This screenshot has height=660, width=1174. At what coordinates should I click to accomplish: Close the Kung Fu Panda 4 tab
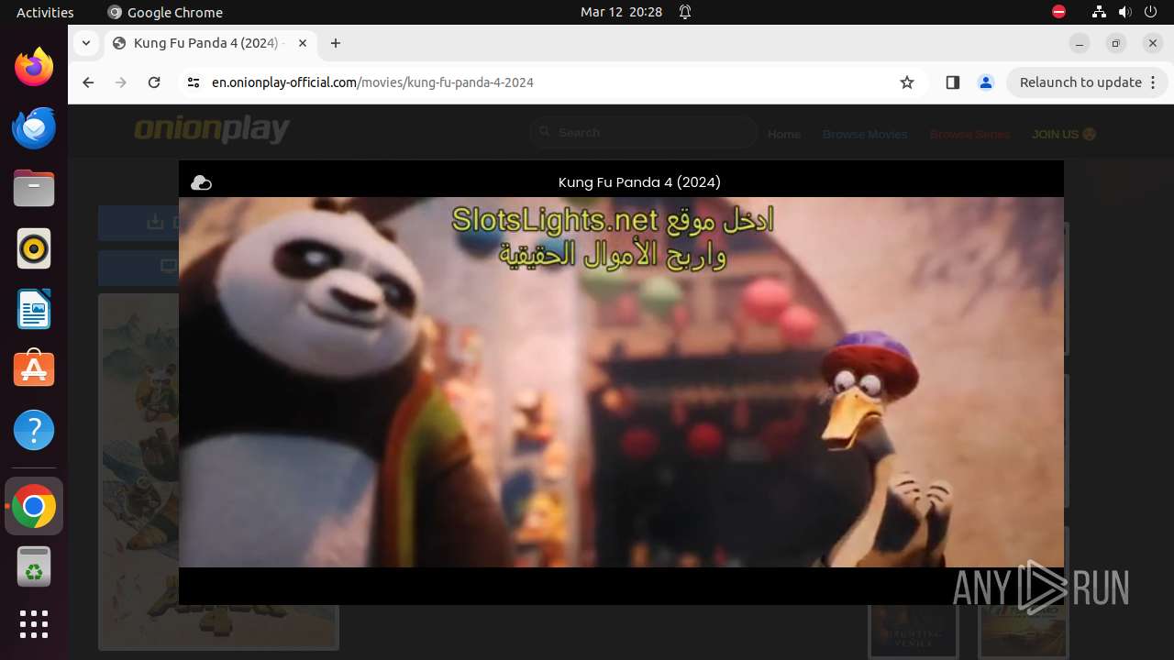pos(303,43)
